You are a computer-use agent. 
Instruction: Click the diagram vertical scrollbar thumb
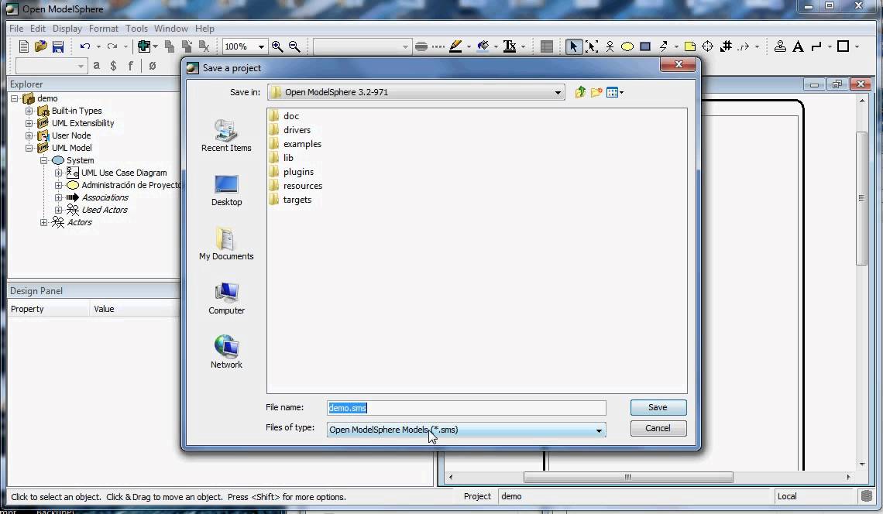[x=861, y=198]
